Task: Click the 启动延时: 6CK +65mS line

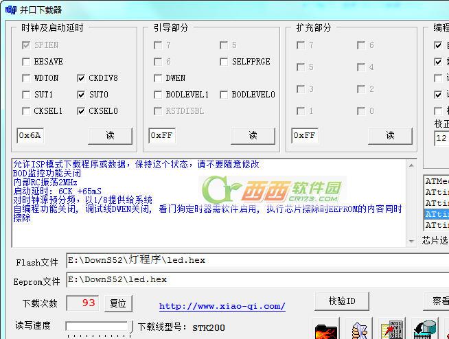Action: point(57,191)
